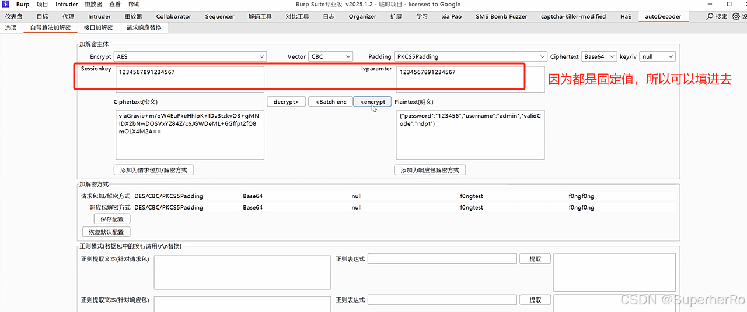Switch to the 日志 tab
Image resolution: width=747 pixels, height=312 pixels.
click(x=329, y=17)
